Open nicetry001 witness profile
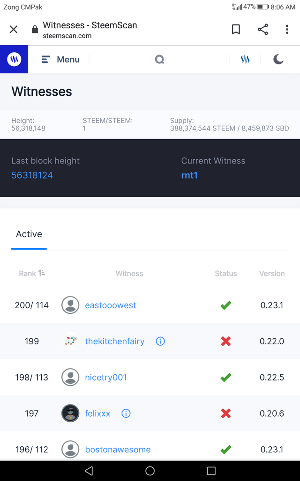 click(106, 377)
